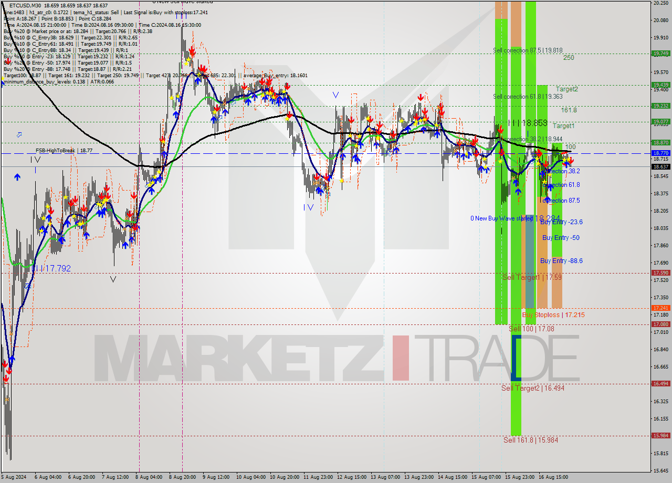Screen dimensions: 672x483
Task: Click the green 18.870 price tag
Action: [660, 143]
